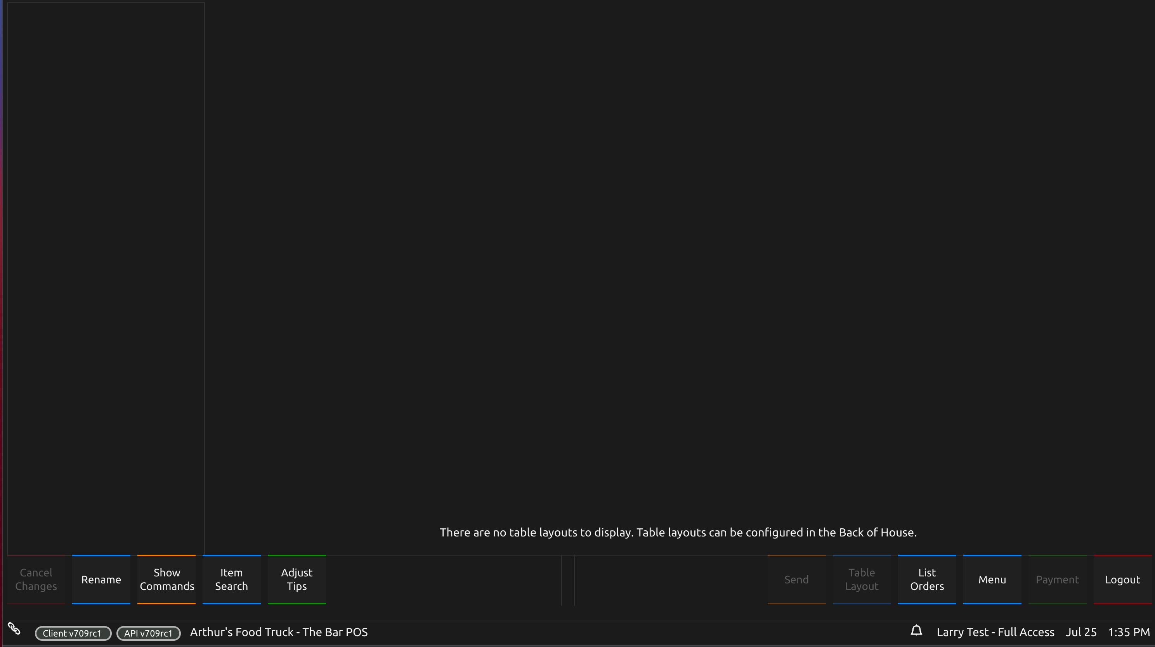1155x647 pixels.
Task: Go to Payment screen
Action: coord(1058,580)
